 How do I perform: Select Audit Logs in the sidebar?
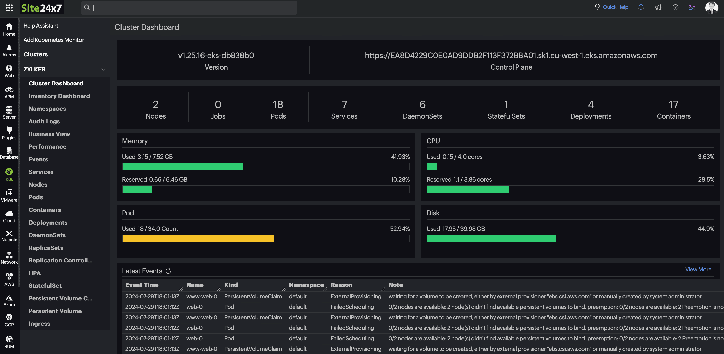point(44,121)
